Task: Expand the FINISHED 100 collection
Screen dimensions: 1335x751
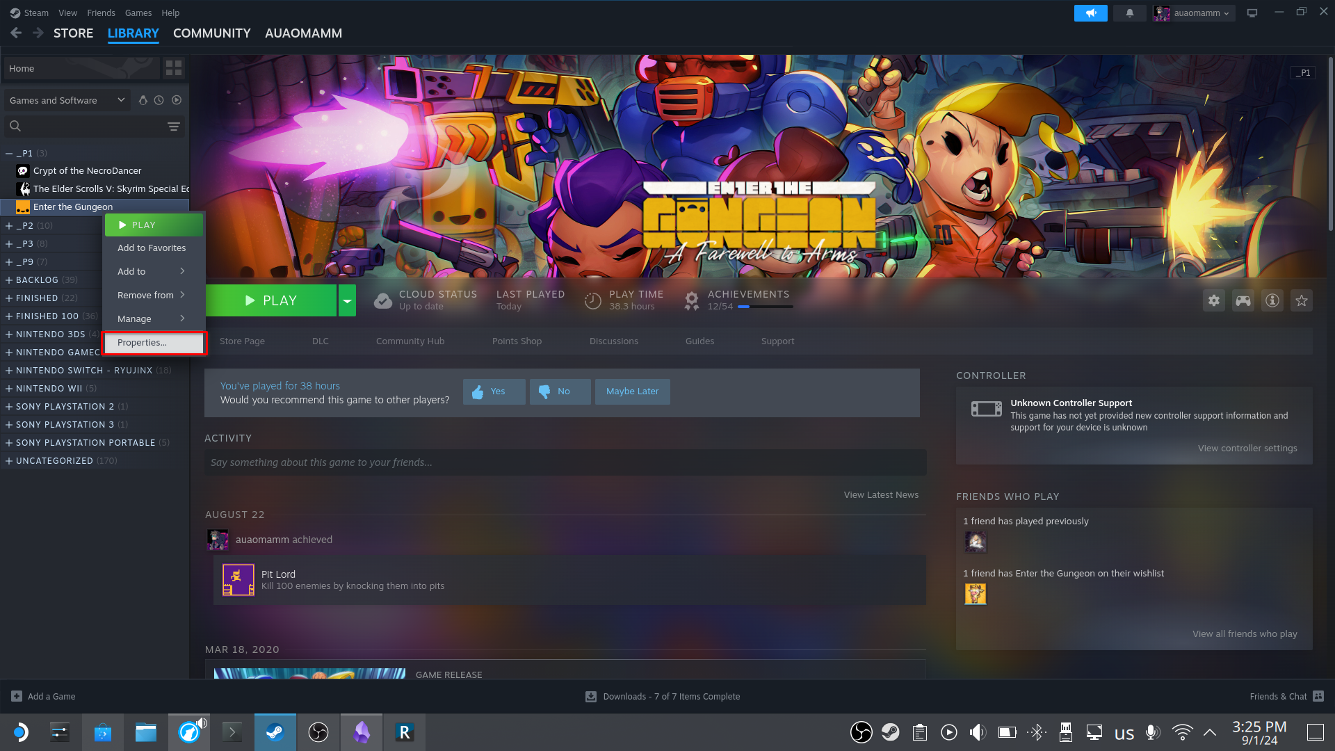Action: click(9, 316)
